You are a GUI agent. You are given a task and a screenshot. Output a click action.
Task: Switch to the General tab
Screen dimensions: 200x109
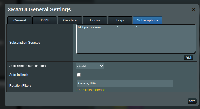pyautogui.click(x=20, y=20)
